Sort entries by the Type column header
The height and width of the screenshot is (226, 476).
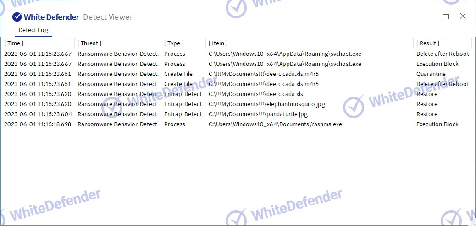(x=174, y=43)
